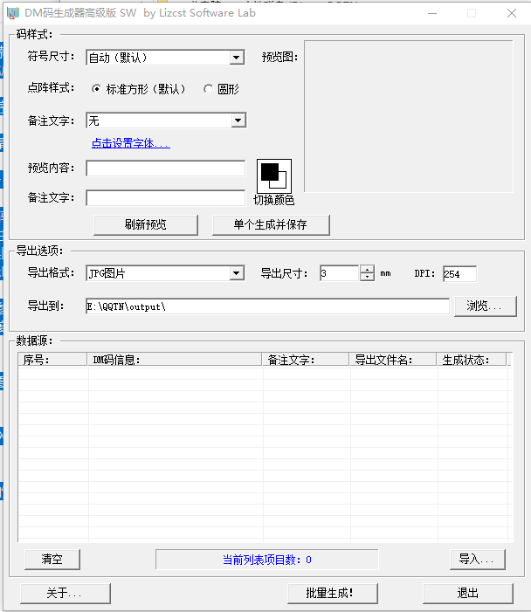Click the 导入... button

pos(478,560)
